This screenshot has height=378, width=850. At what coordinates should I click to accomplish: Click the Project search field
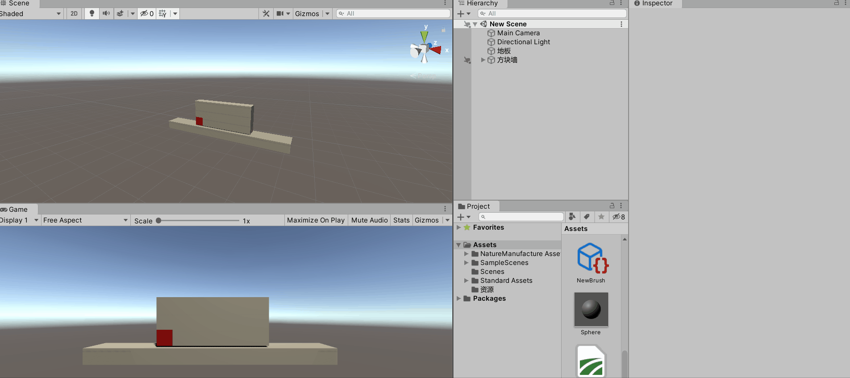pos(521,217)
